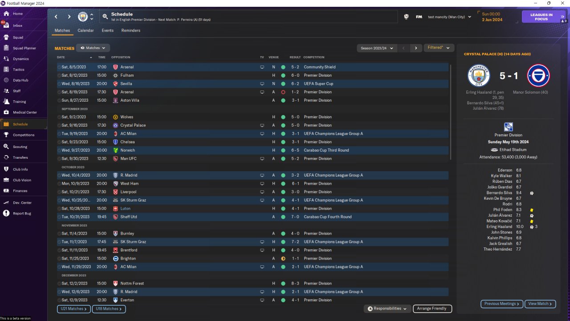This screenshot has height=321, width=570.
Task: Switch to the Calendar tab
Action: pyautogui.click(x=85, y=31)
